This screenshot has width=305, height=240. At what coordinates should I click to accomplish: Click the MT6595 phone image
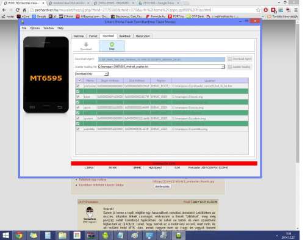(46, 75)
